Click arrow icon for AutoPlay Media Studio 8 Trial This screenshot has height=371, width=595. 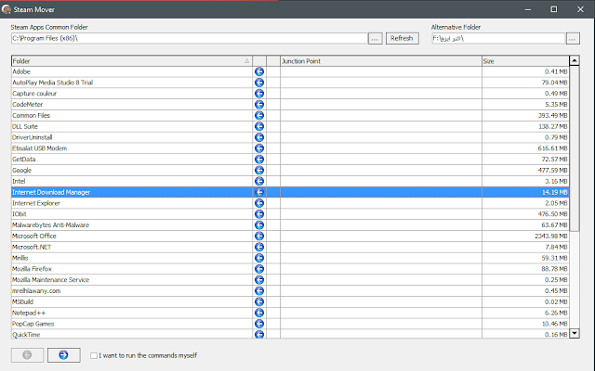pos(259,83)
